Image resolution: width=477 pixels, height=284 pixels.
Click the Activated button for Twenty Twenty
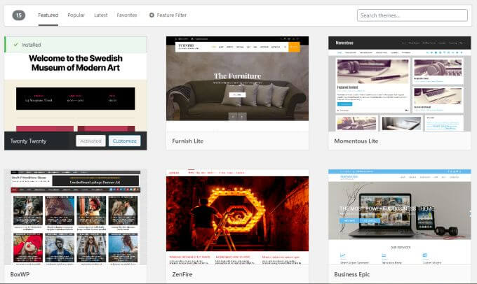(x=90, y=141)
